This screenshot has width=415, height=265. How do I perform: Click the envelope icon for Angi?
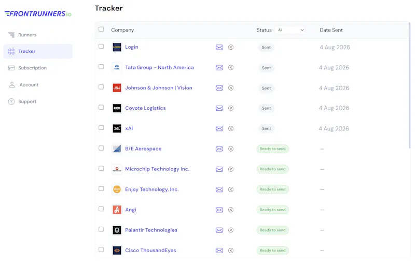point(219,210)
